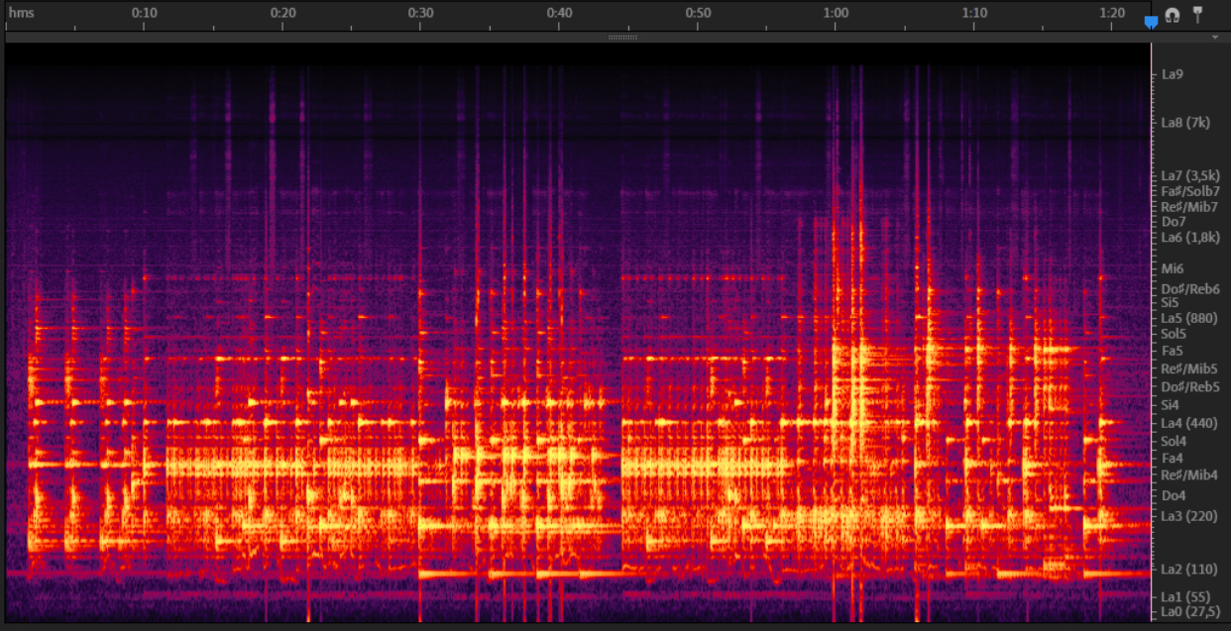Click the 1:00 mark on the time ruler
The image size is (1231, 631).
point(836,14)
